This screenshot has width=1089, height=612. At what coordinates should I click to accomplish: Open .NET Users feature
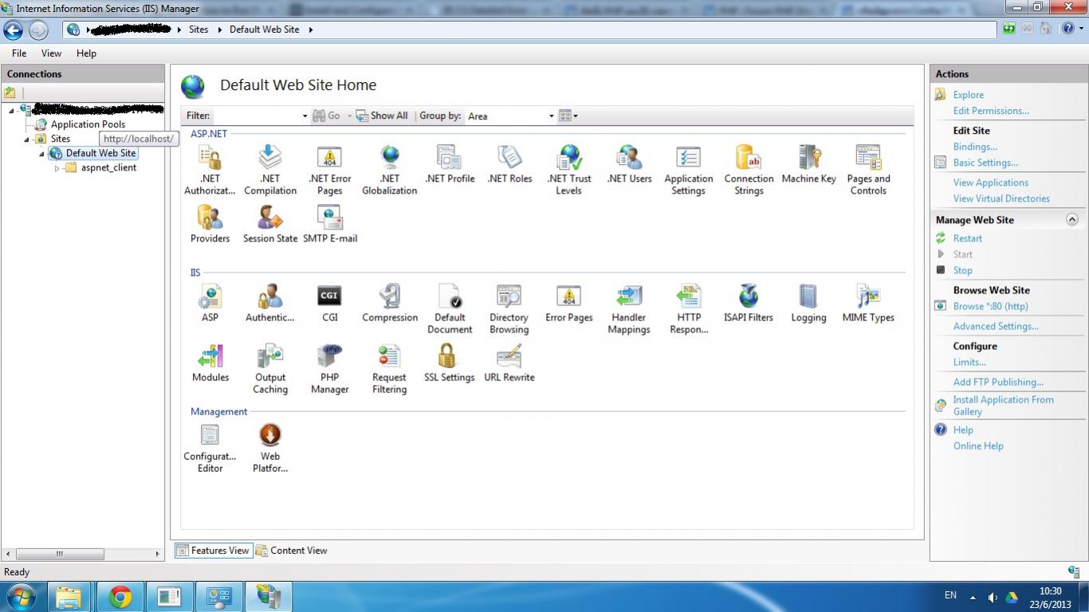coord(629,164)
